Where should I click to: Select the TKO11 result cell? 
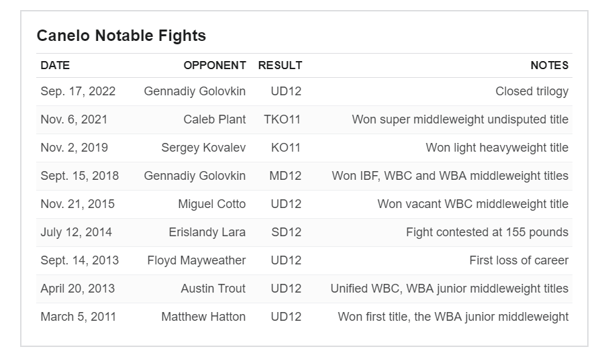(x=282, y=119)
